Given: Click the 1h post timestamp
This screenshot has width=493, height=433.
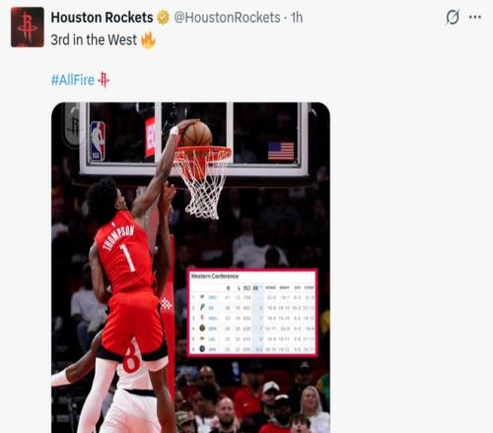Looking at the screenshot, I should click(x=297, y=18).
